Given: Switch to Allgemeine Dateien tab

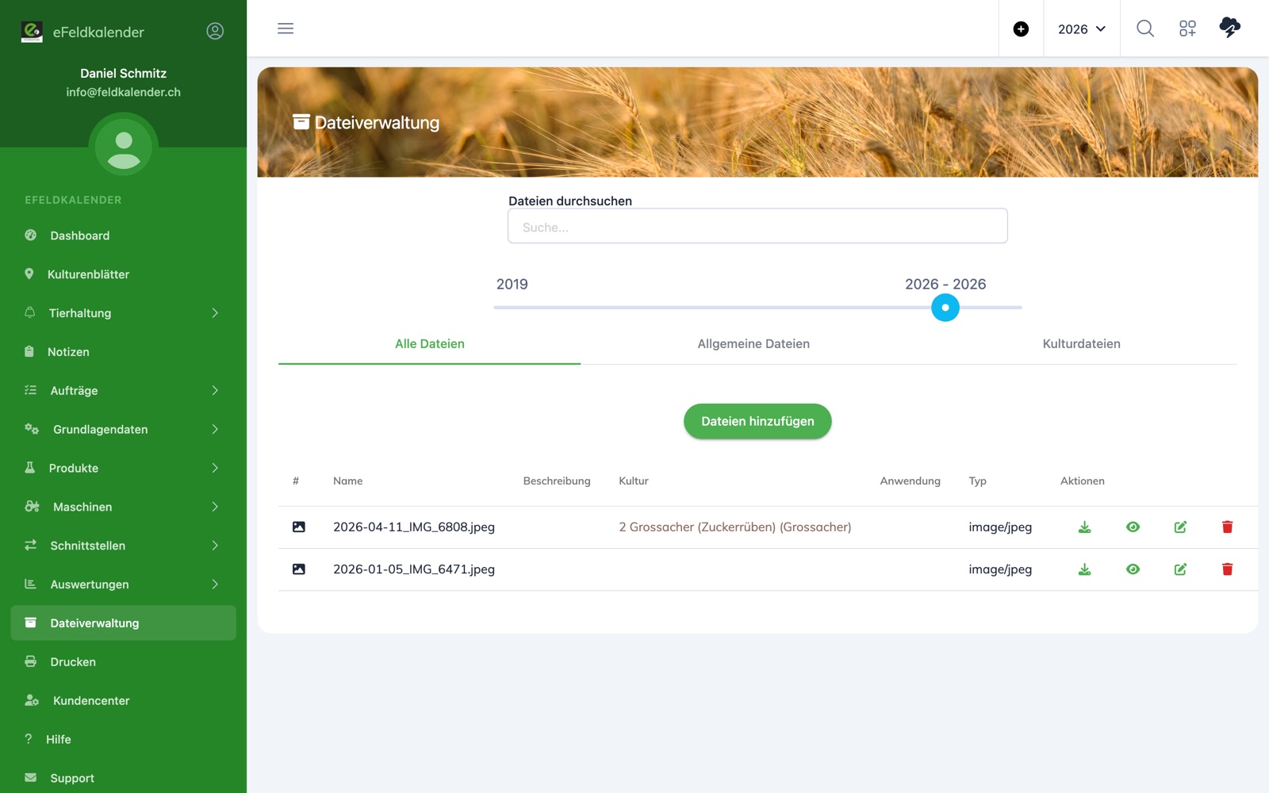Looking at the screenshot, I should click(753, 344).
